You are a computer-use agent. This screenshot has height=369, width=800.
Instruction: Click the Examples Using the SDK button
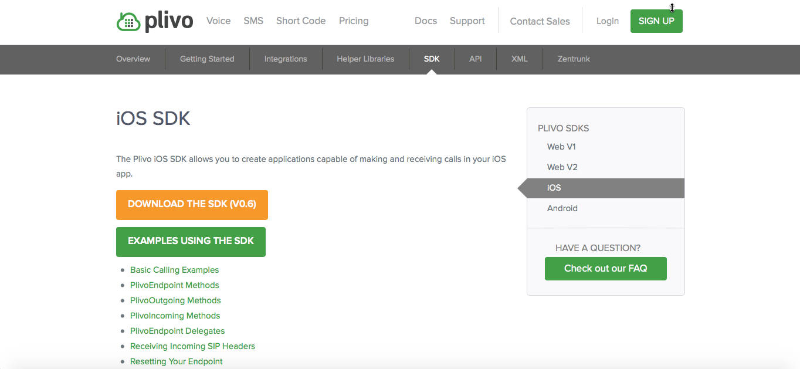click(191, 242)
